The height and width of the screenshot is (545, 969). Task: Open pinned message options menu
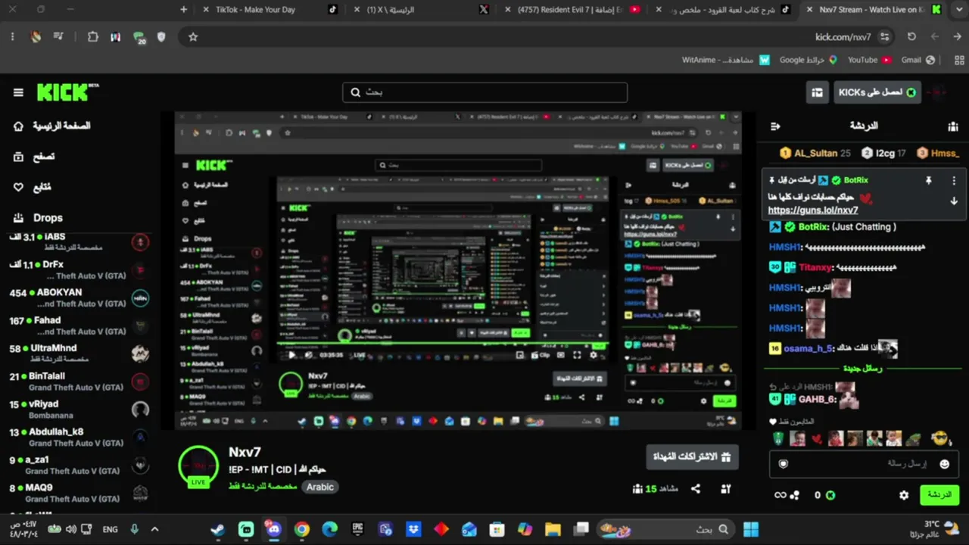coord(954,181)
